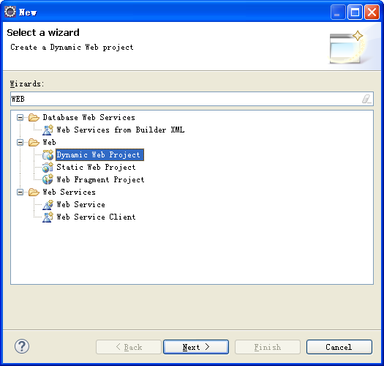This screenshot has width=384, height=366.
Task: Cancel the New wizard dialog
Action: (x=339, y=347)
